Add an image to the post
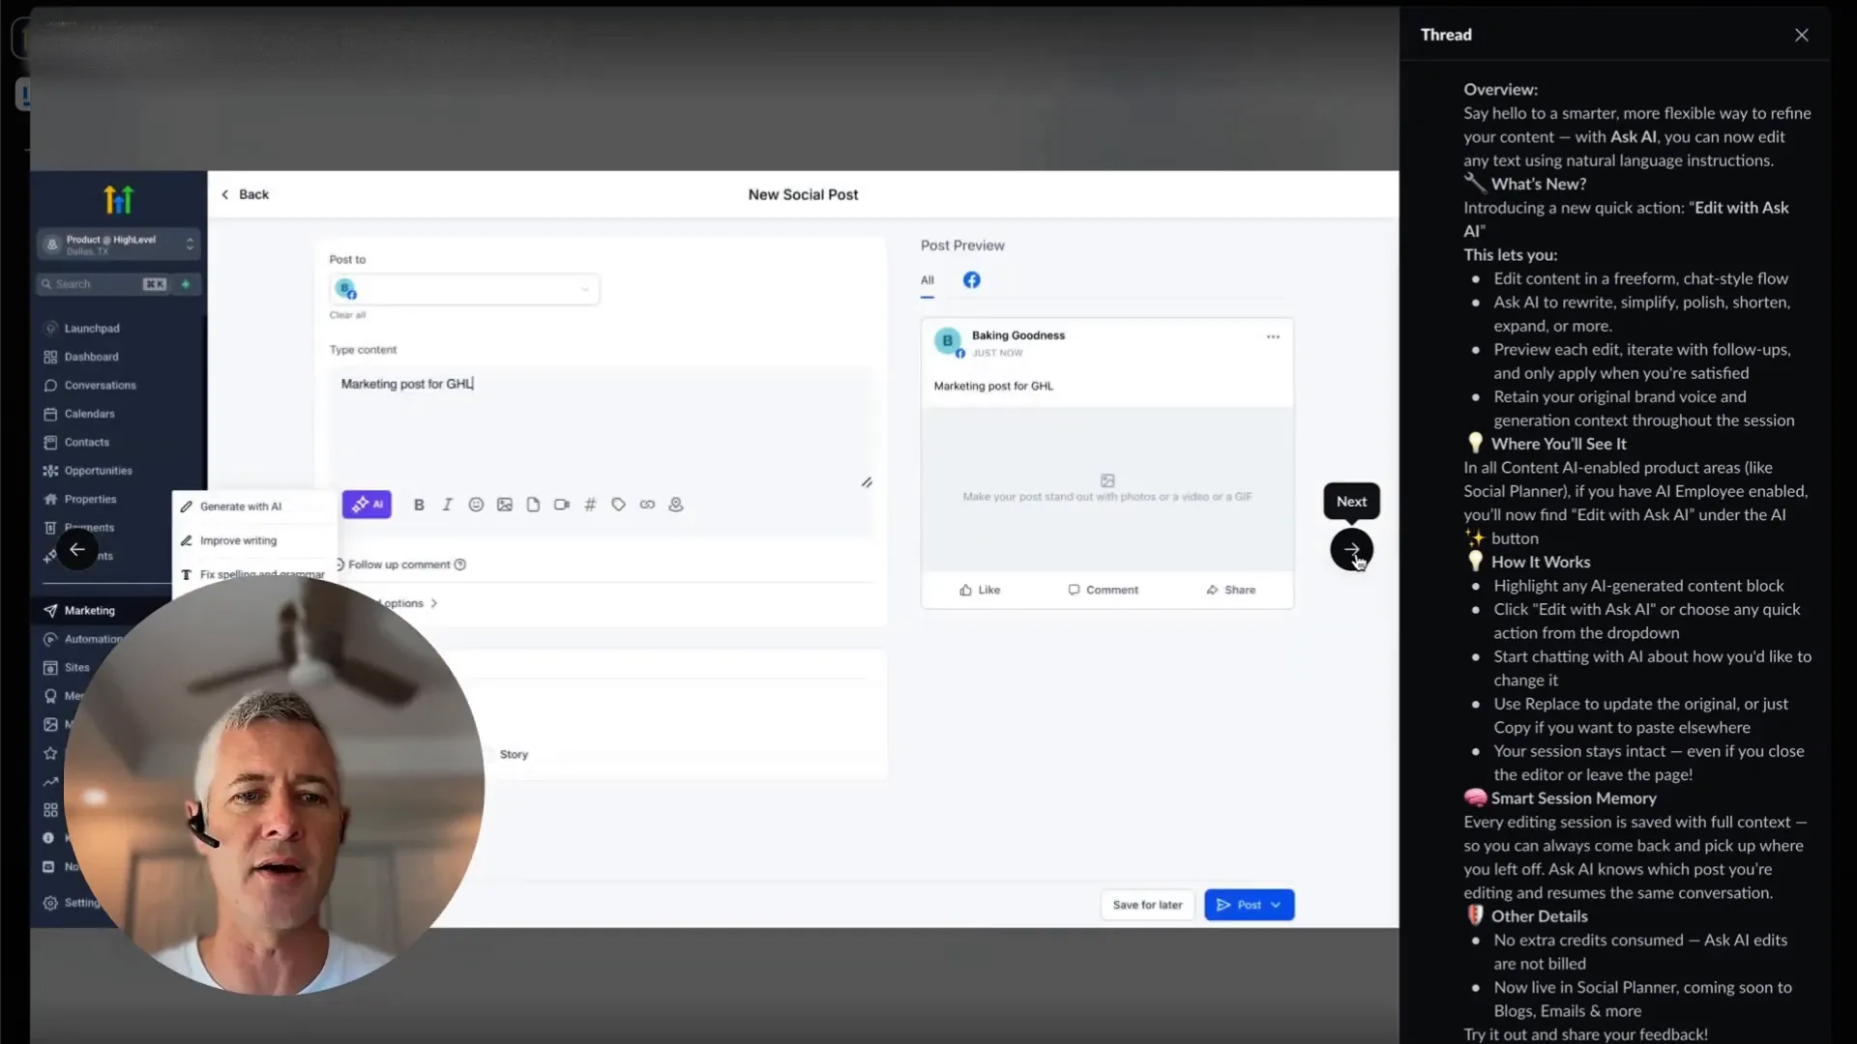The height and width of the screenshot is (1044, 1857). point(505,505)
